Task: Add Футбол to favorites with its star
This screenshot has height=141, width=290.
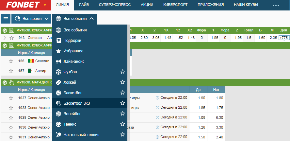Action: 122,72
